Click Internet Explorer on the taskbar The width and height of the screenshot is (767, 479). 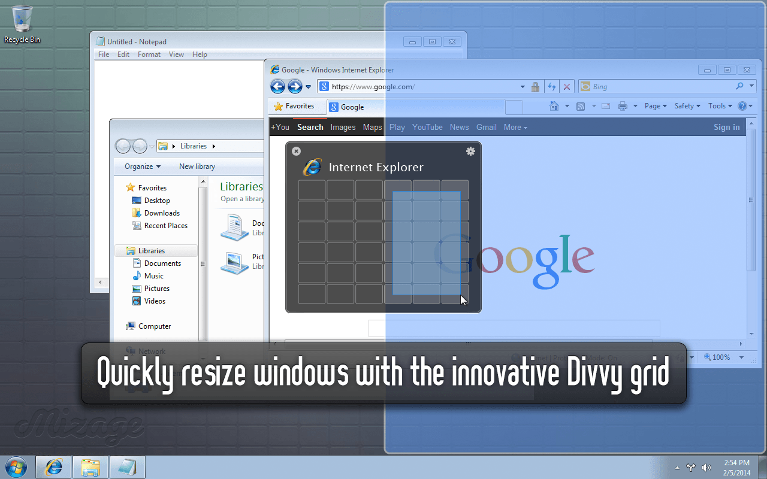[x=53, y=467]
